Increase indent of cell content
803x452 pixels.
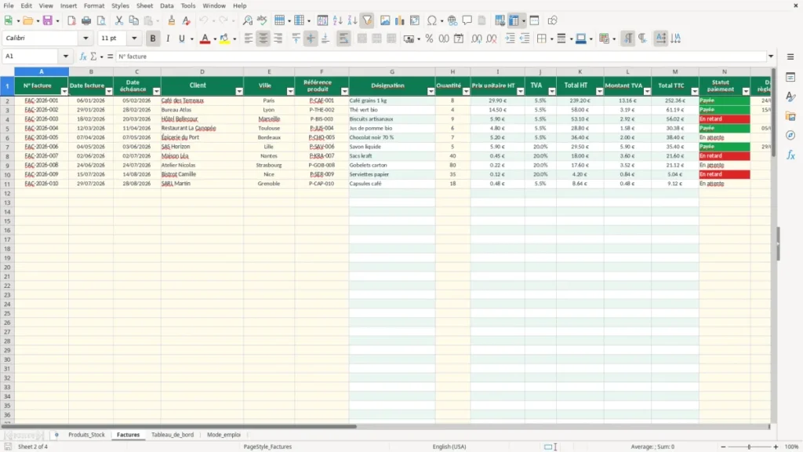pyautogui.click(x=510, y=38)
